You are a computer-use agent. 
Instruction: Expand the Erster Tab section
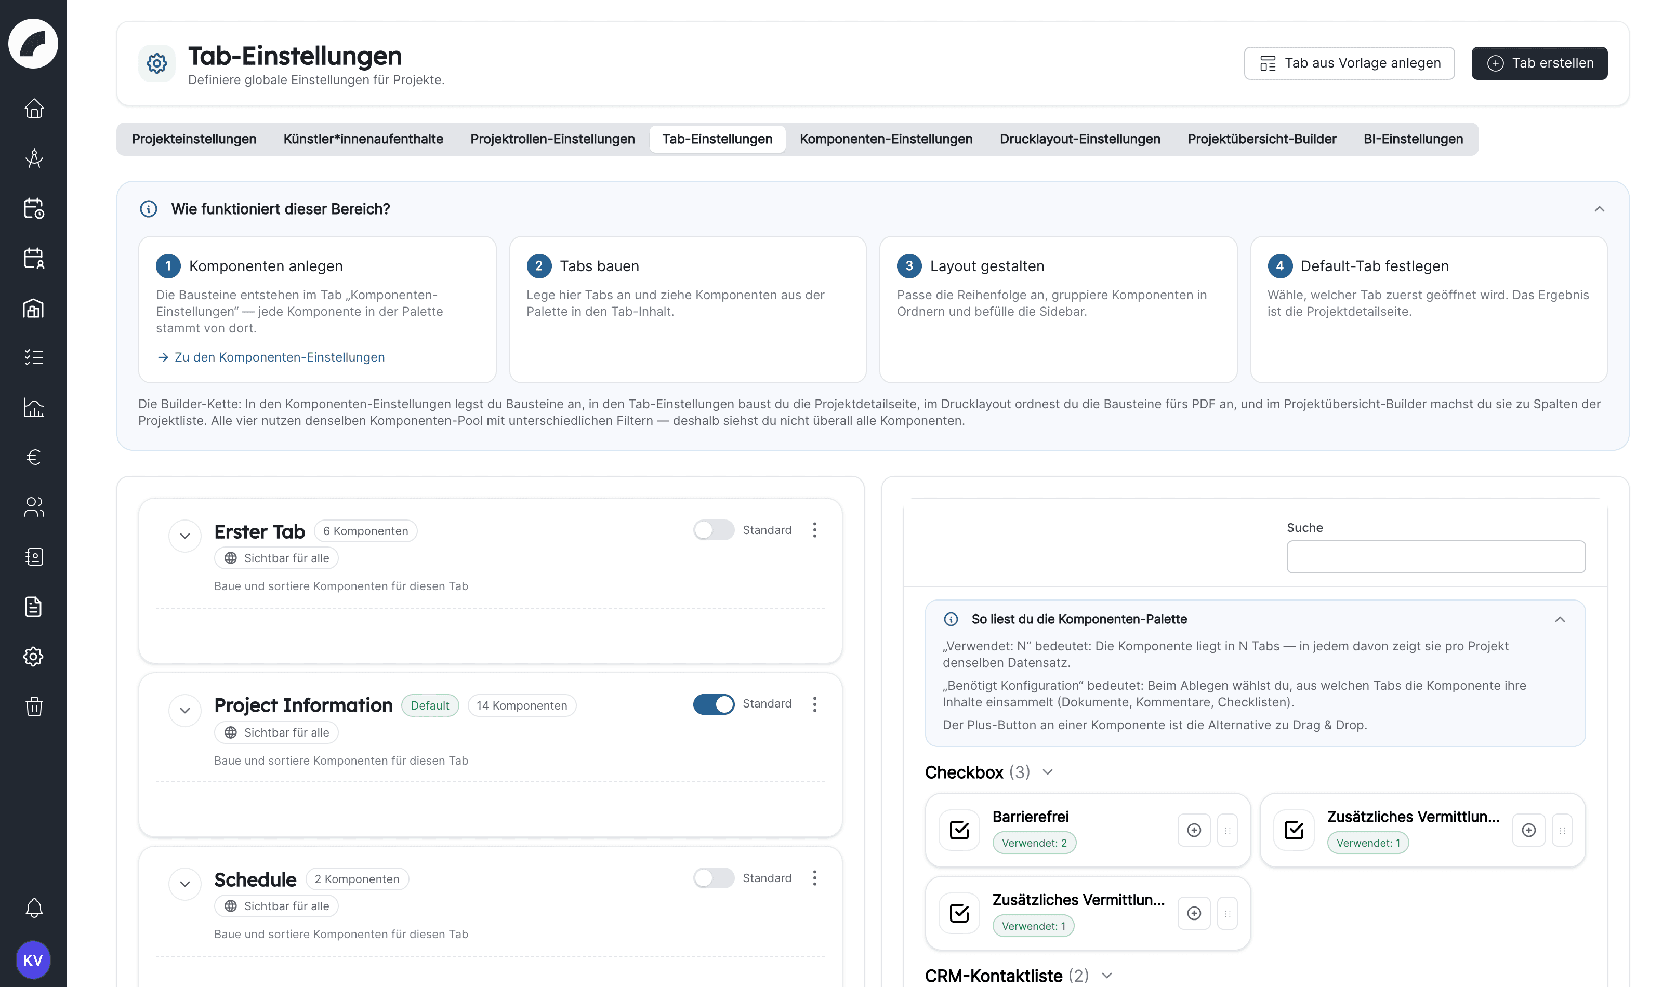click(185, 536)
